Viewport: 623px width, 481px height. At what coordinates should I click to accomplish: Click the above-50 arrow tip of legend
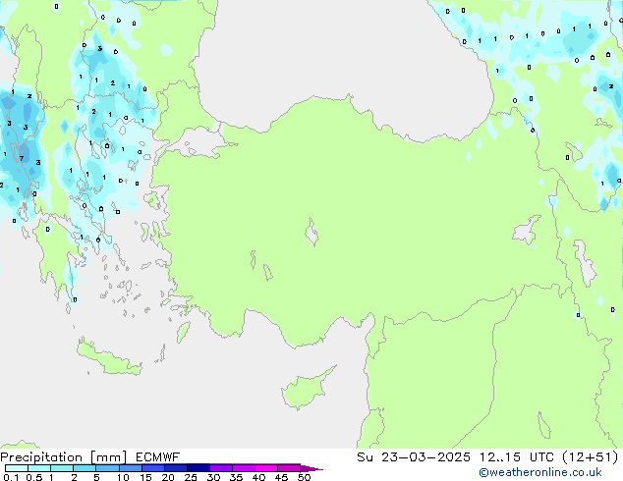(x=311, y=468)
